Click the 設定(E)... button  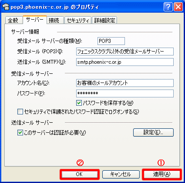click(153, 132)
